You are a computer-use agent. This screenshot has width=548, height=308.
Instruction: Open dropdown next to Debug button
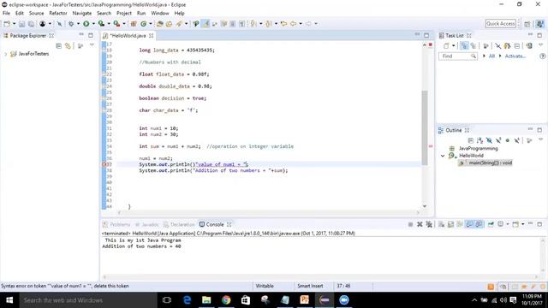pyautogui.click(x=78, y=24)
